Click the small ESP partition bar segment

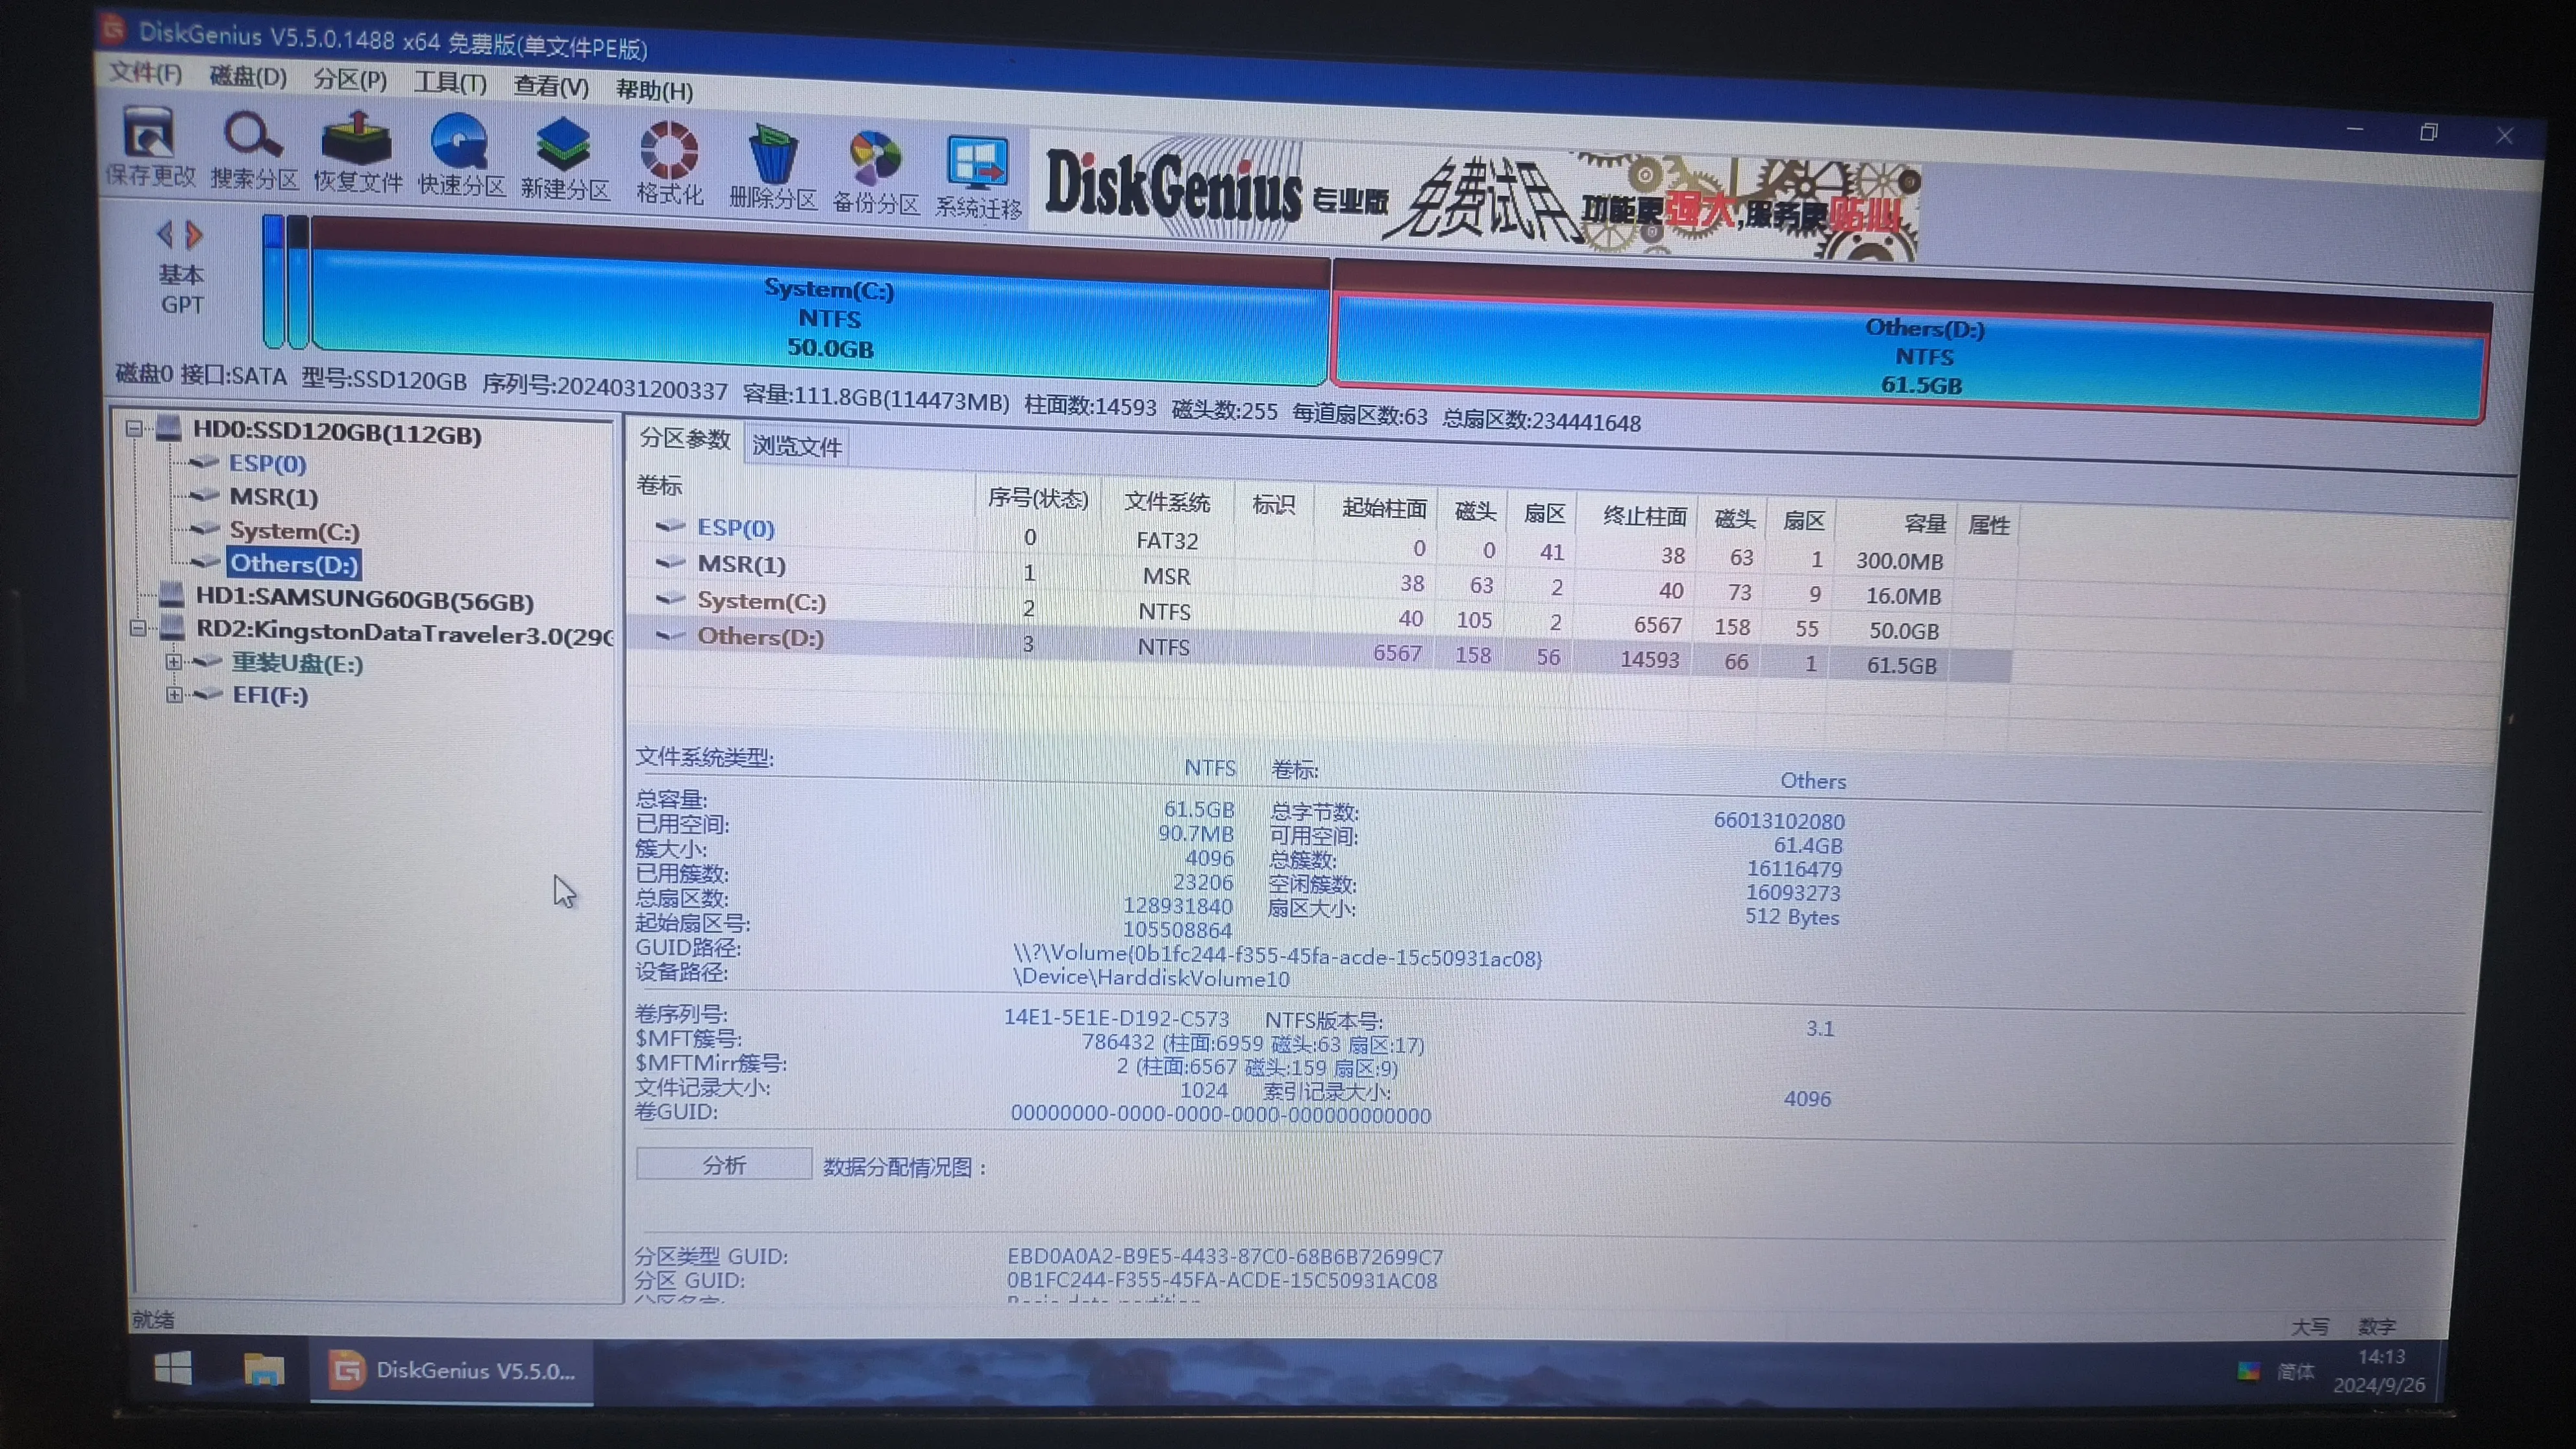(x=273, y=282)
